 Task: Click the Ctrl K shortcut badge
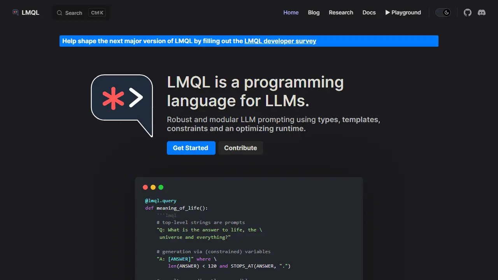97,13
